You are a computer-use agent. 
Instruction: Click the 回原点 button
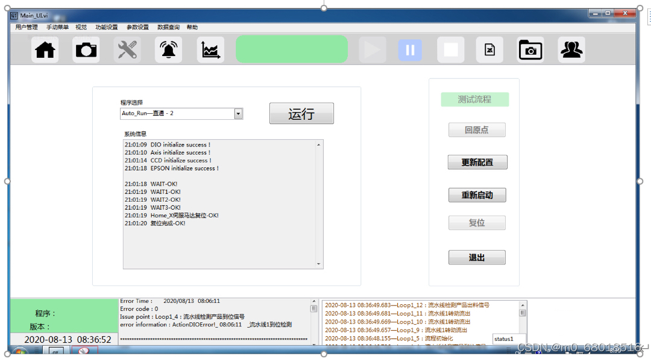(x=477, y=130)
